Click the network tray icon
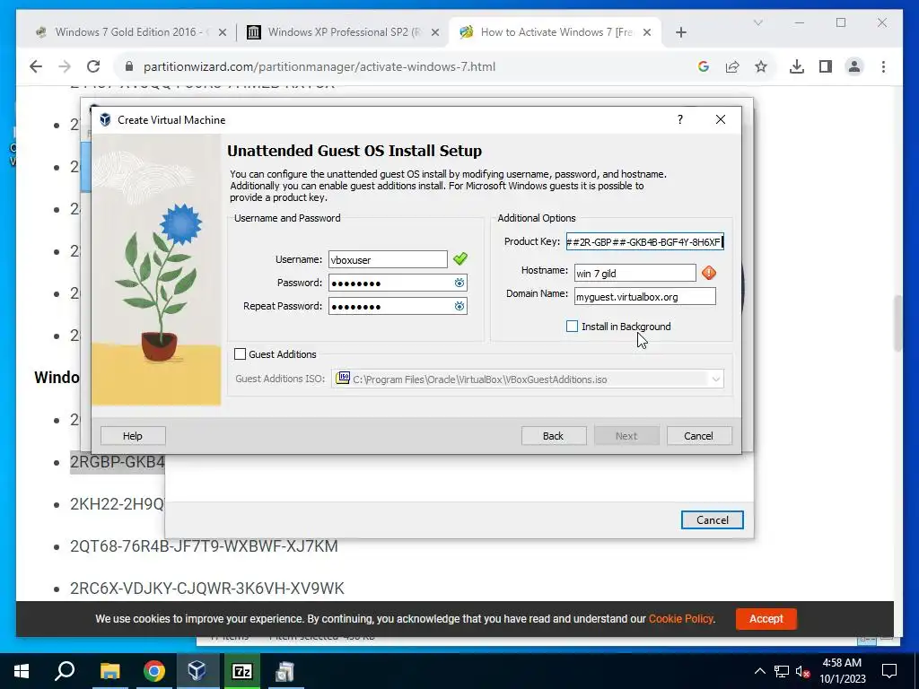The width and height of the screenshot is (919, 689). pyautogui.click(x=782, y=671)
